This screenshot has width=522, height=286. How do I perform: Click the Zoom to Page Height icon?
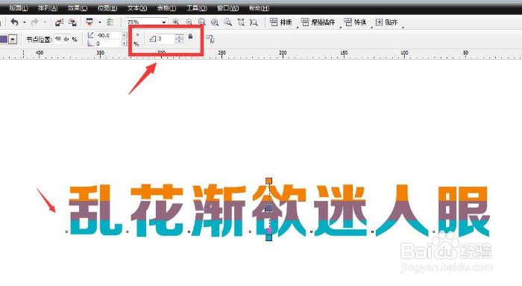click(254, 22)
